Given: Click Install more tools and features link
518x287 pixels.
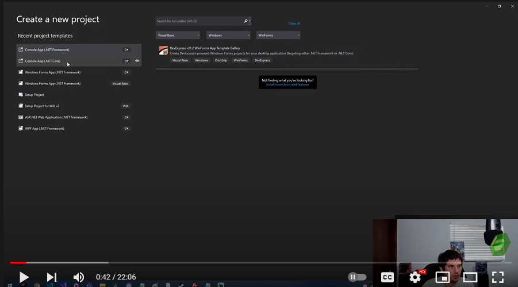Looking at the screenshot, I should [x=287, y=84].
